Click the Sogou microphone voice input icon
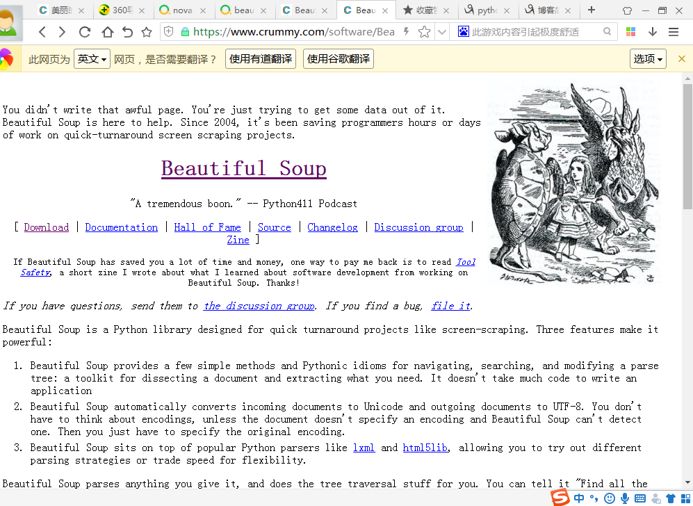The image size is (693, 506). 624,498
